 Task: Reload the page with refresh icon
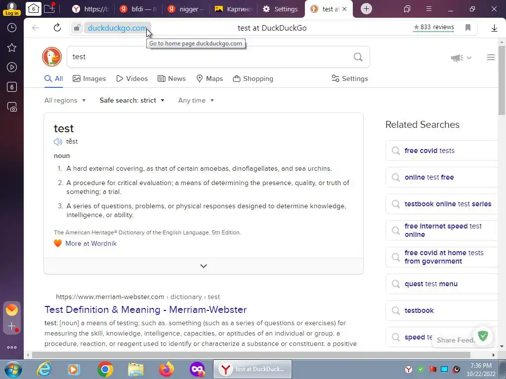(x=57, y=28)
